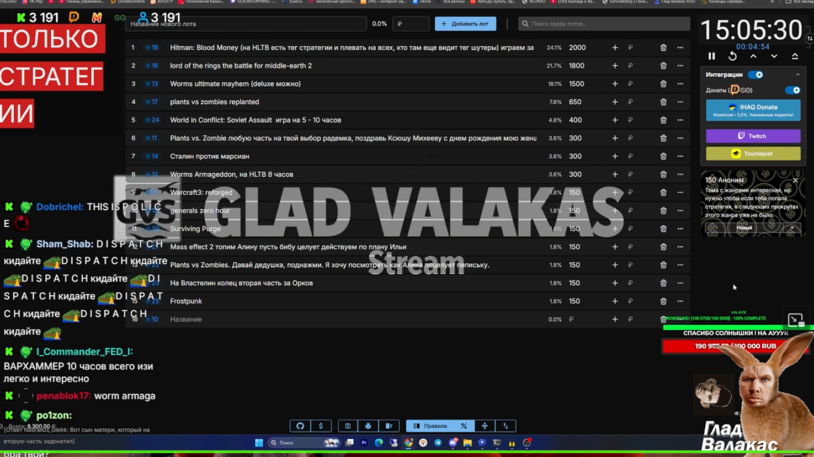This screenshot has height=457, width=814.
Task: Click the Поиск среди лотов search field
Action: pos(604,24)
